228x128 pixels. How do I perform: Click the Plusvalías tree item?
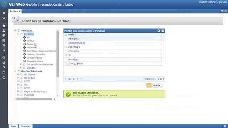click(x=29, y=95)
